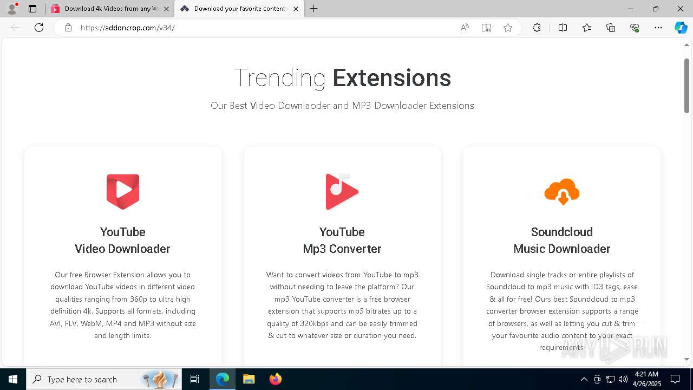Viewport: 693px width, 390px height.
Task: Open Settings and more ellipsis menu
Action: coord(658,28)
